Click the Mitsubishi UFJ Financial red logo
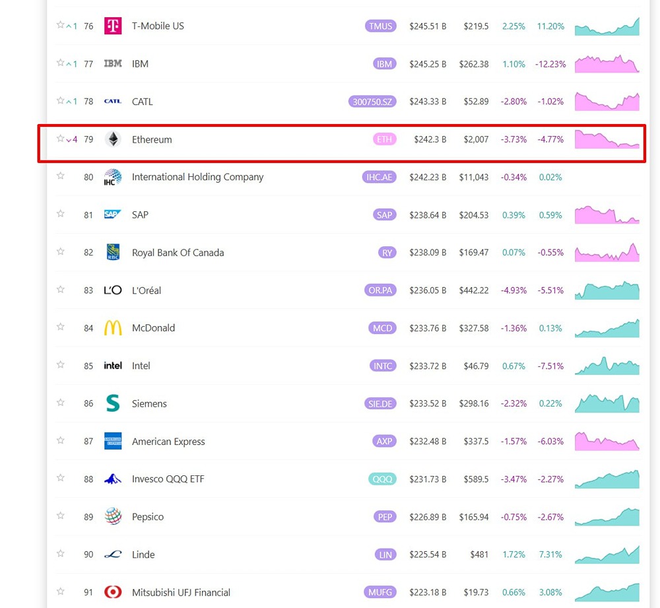 click(113, 592)
